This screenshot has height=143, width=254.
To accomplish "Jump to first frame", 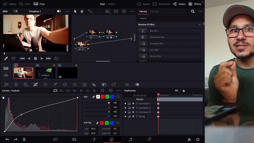I will pos(22,58).
